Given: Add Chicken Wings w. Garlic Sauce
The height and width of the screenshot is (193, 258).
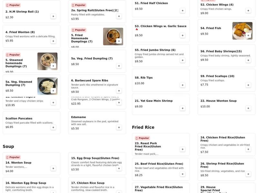Looking at the screenshot, I should click(x=183, y=35).
